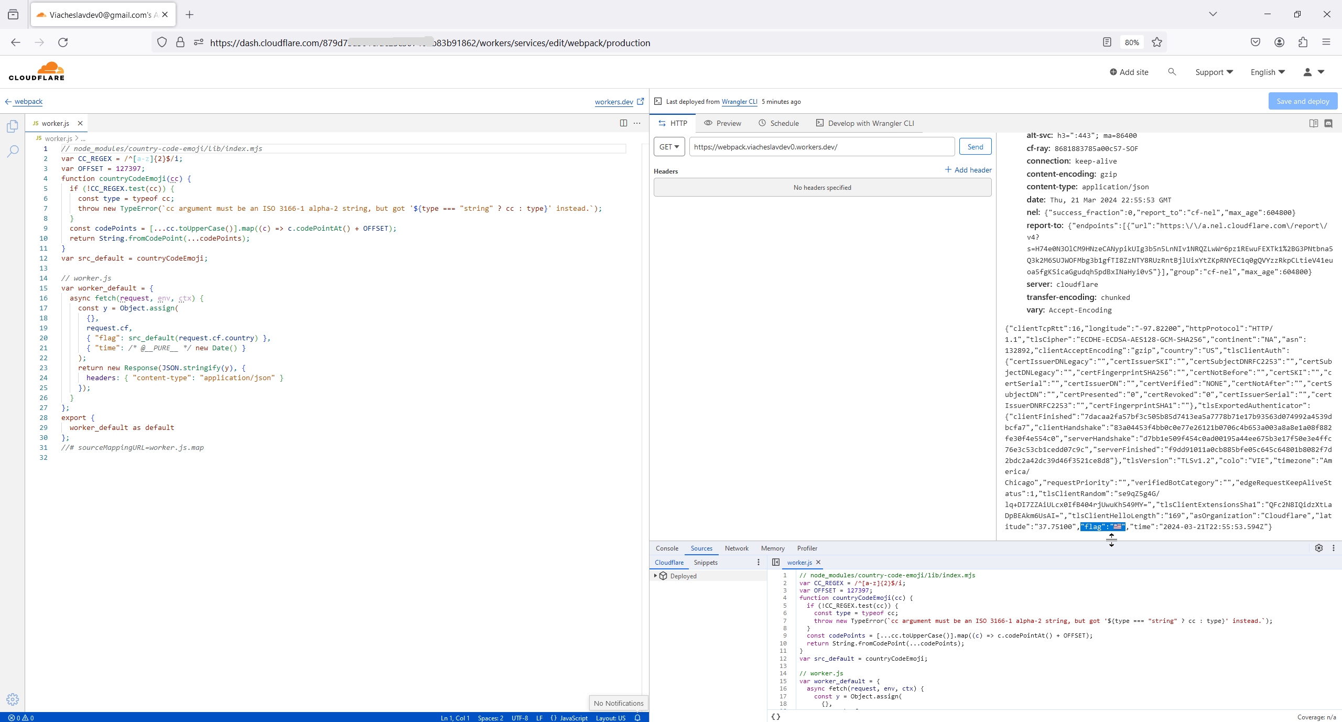Switch to the Network tab in DevTools

pyautogui.click(x=736, y=548)
